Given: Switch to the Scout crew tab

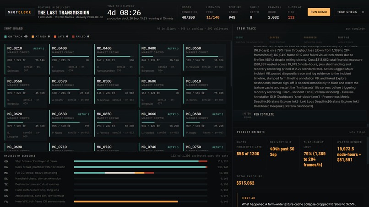Looking at the screenshot, I should 250,40.
